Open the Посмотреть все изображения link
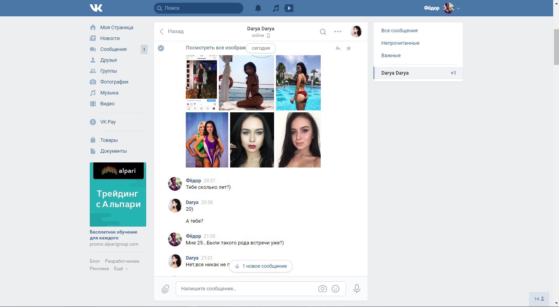Viewport: 559px width, 307px height. [216, 48]
